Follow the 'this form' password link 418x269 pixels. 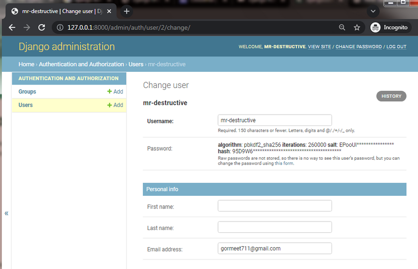284,163
